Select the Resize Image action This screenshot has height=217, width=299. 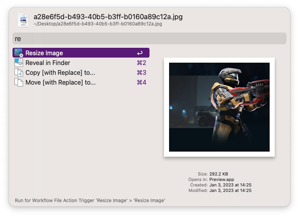[x=44, y=53]
